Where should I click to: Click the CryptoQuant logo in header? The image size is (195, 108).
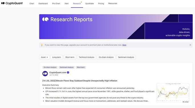tap(12, 3)
